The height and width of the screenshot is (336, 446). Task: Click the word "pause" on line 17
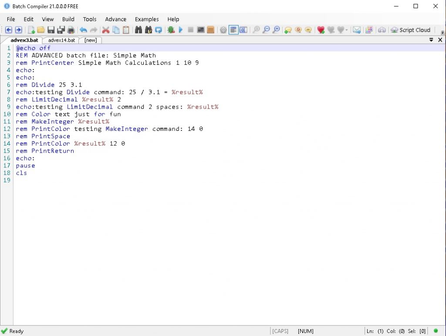pyautogui.click(x=26, y=166)
